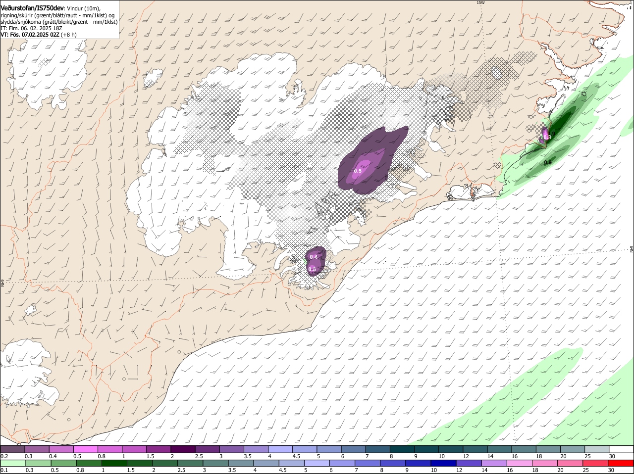Screen dimensions: 634x474
Task: Pick the bottom-row swatch between 0.3 and 0.5
Action: click(37, 463)
